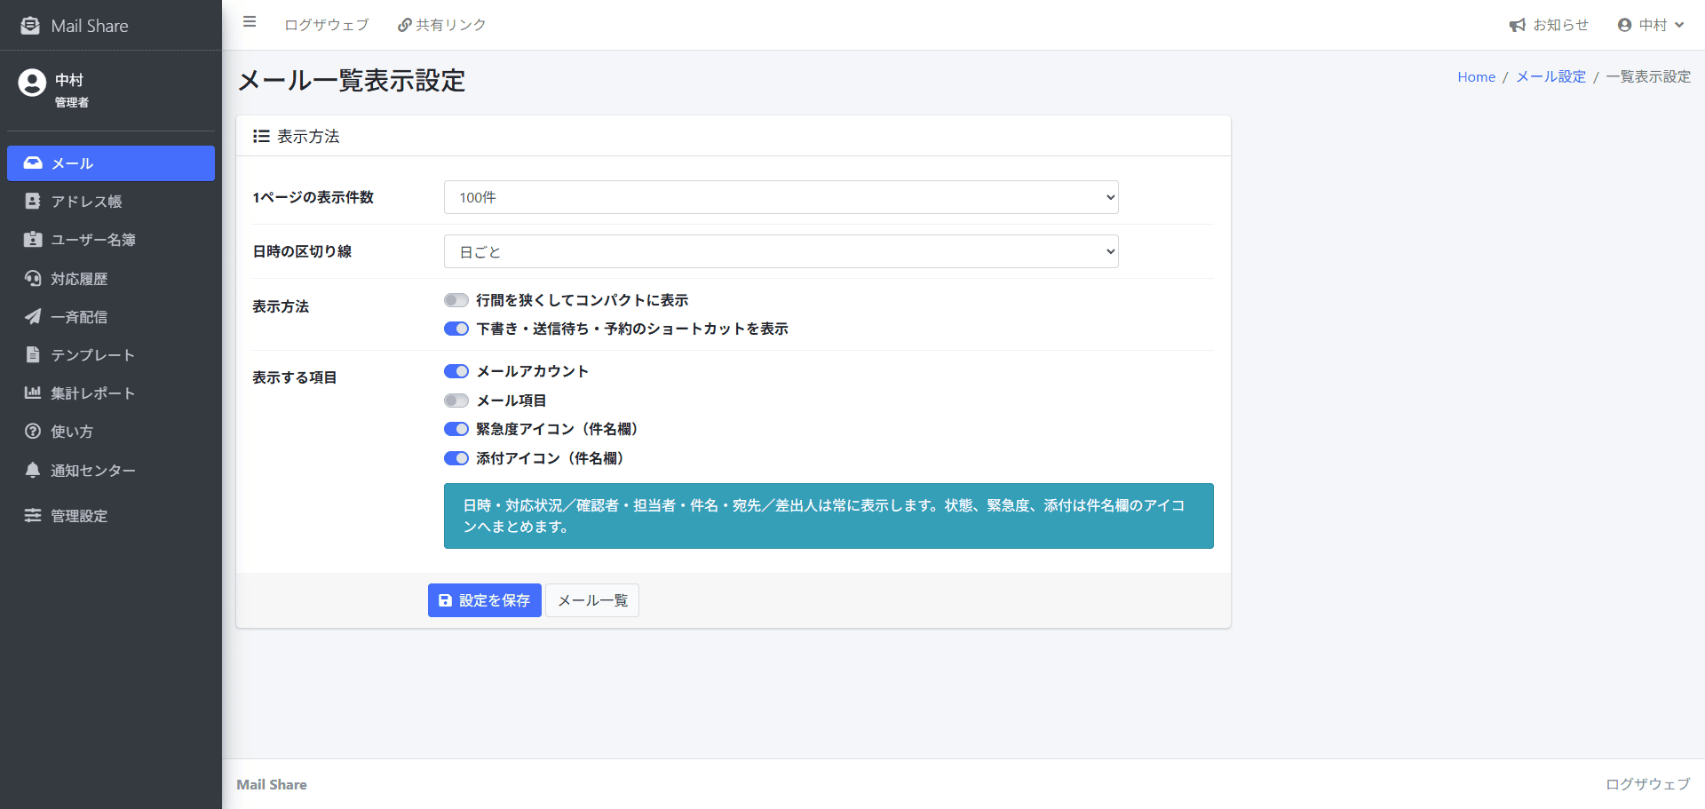Expand the 中村 account menu chevron

click(1679, 25)
